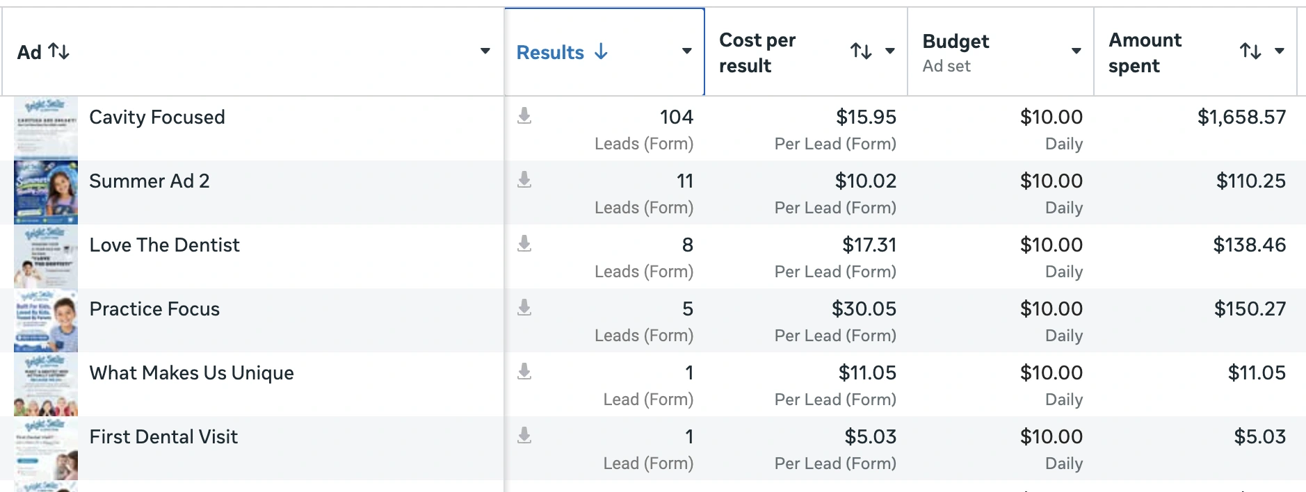Viewport: 1306px width, 492px height.
Task: Download leads for Practice Focus ad
Action: tap(524, 308)
